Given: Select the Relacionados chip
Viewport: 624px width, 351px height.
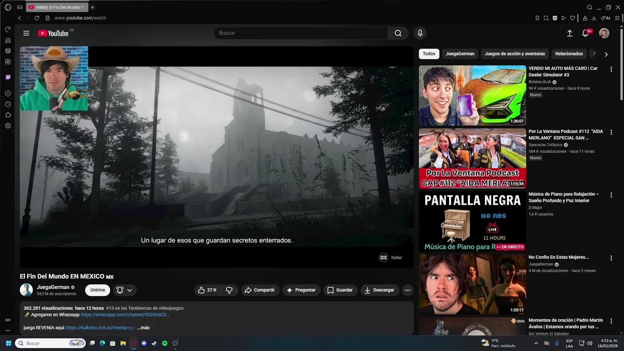Looking at the screenshot, I should pyautogui.click(x=569, y=54).
